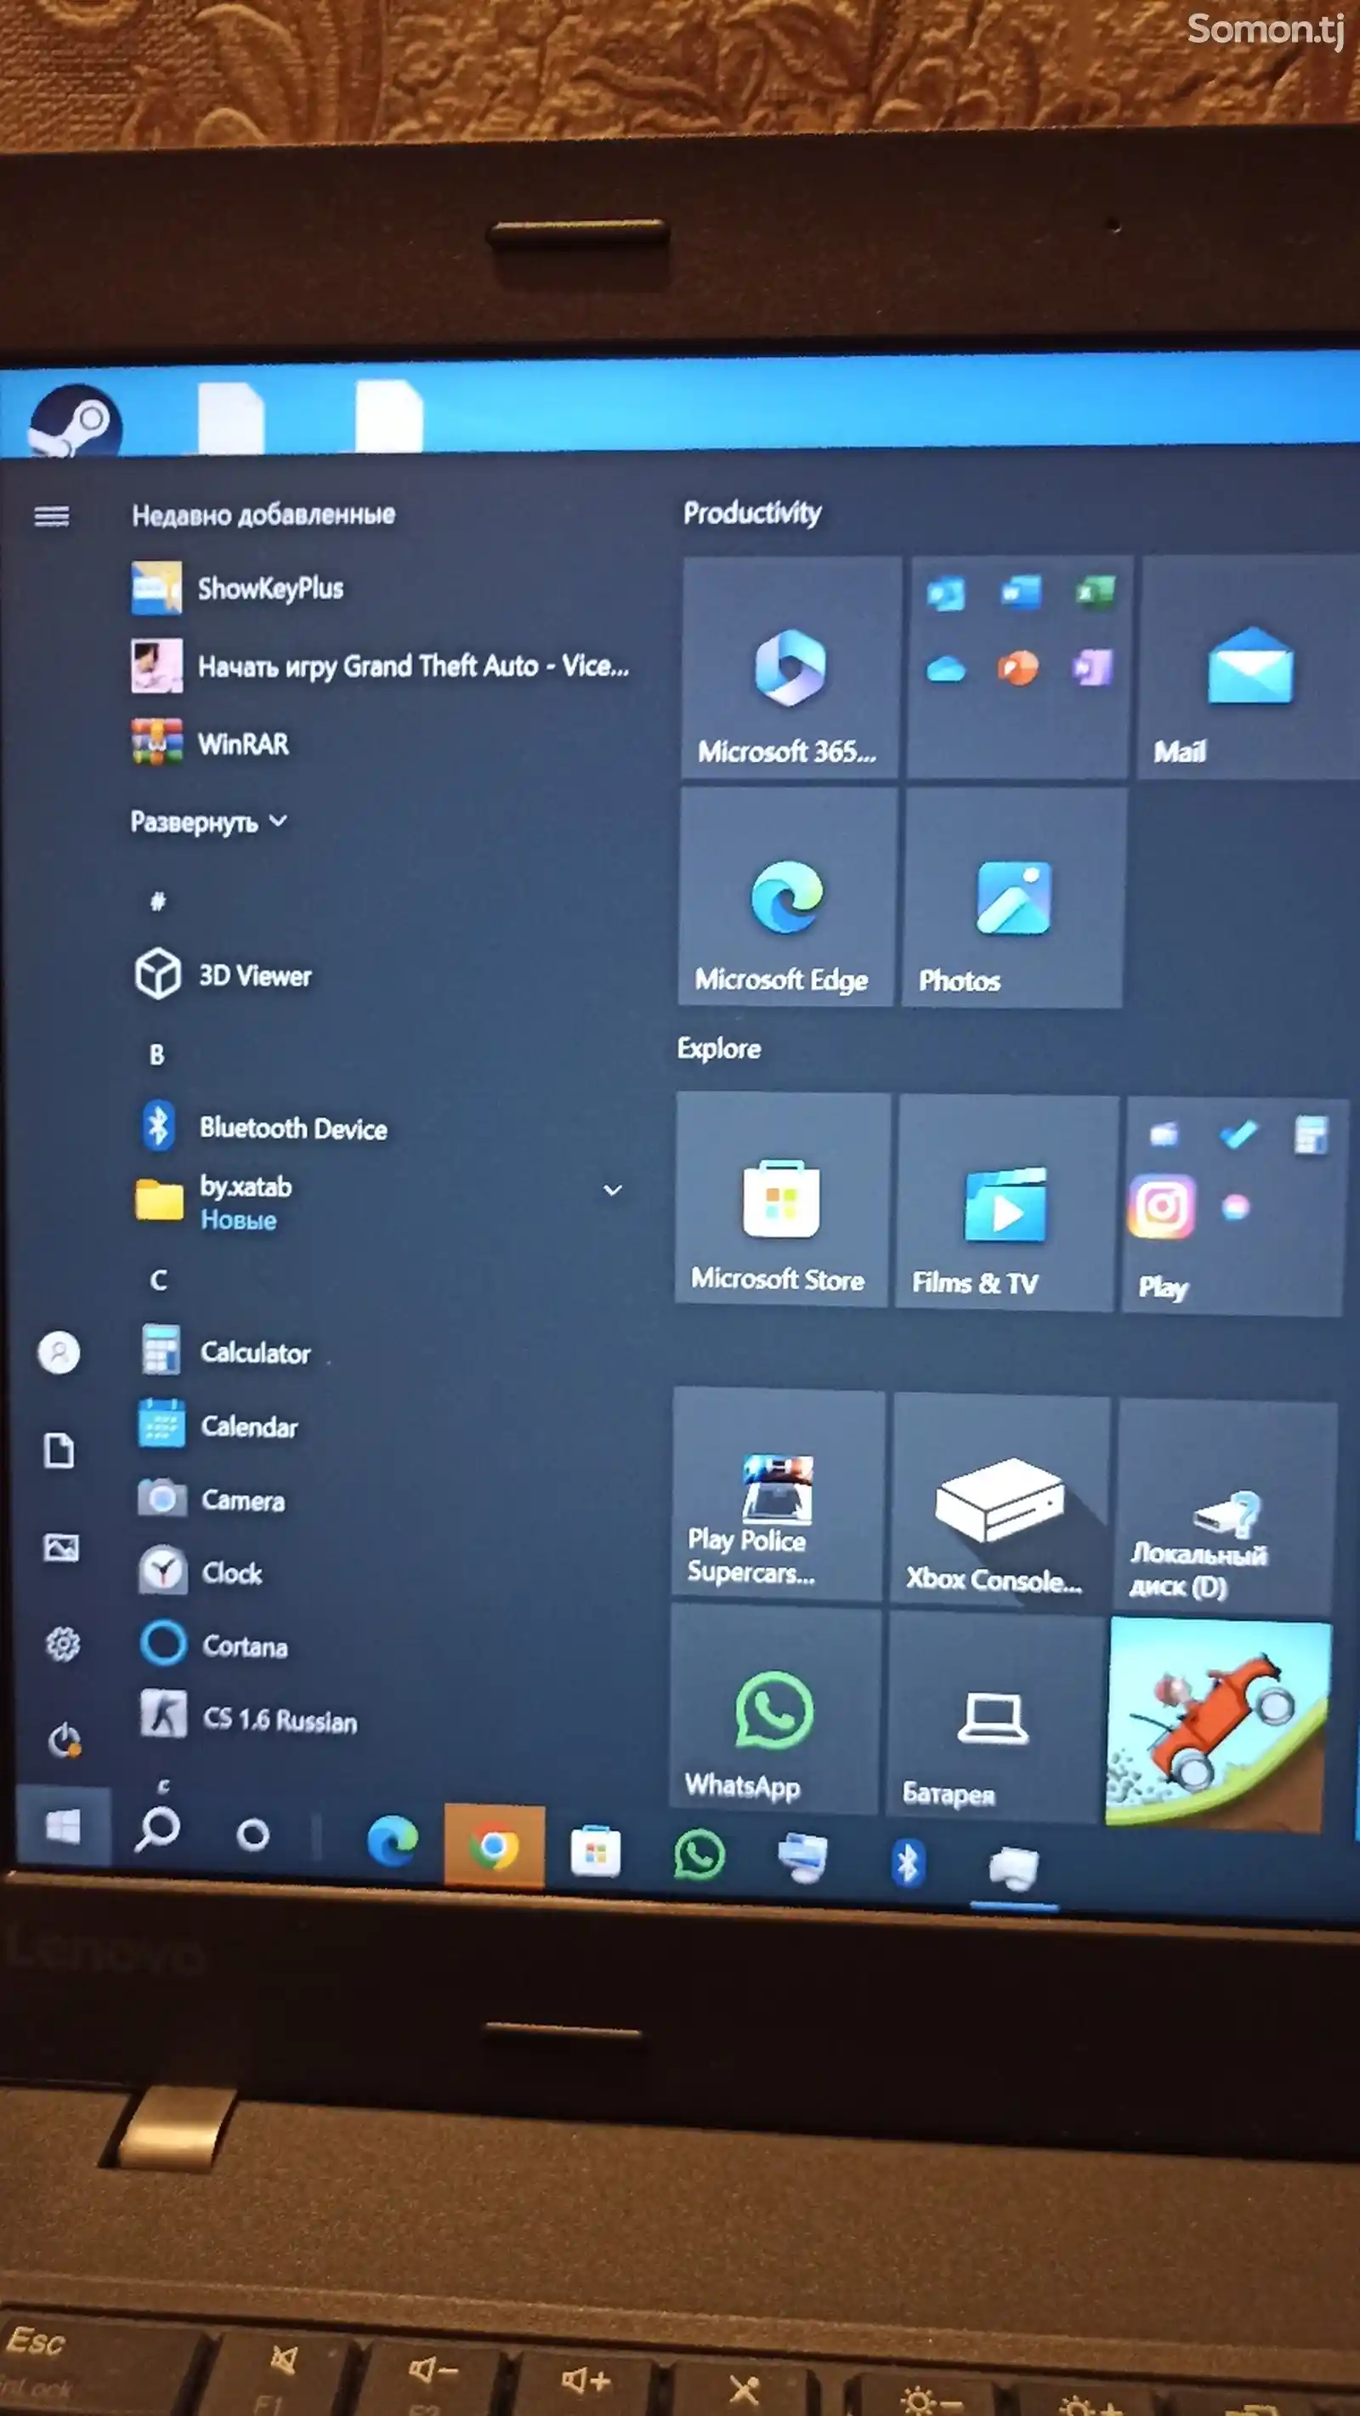Click the hamburger menu at Start top

point(52,516)
